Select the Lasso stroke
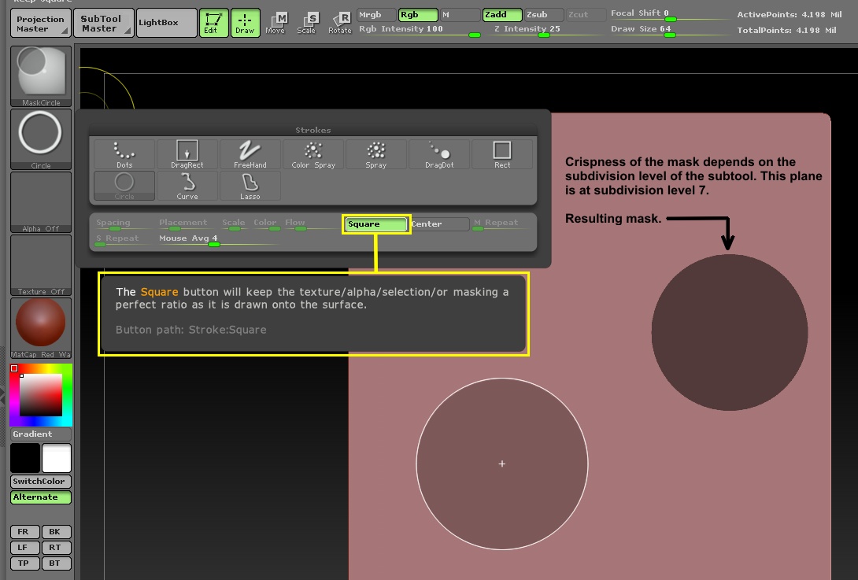Screen dimensions: 858x580 [250, 186]
